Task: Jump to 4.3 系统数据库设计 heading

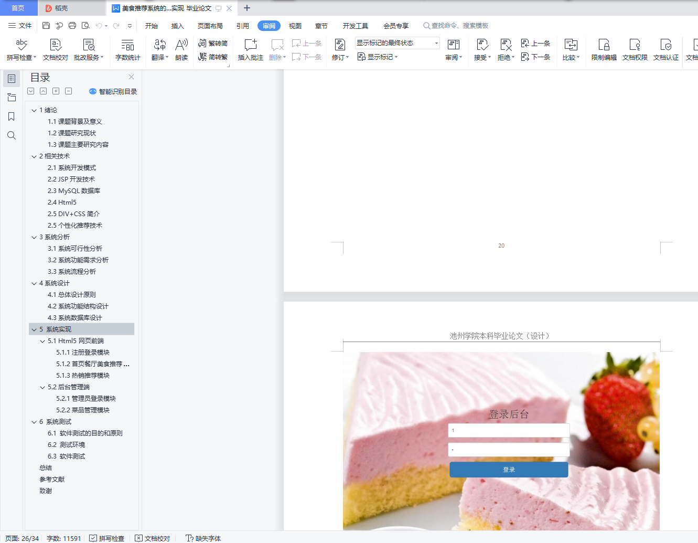Action: (75, 318)
